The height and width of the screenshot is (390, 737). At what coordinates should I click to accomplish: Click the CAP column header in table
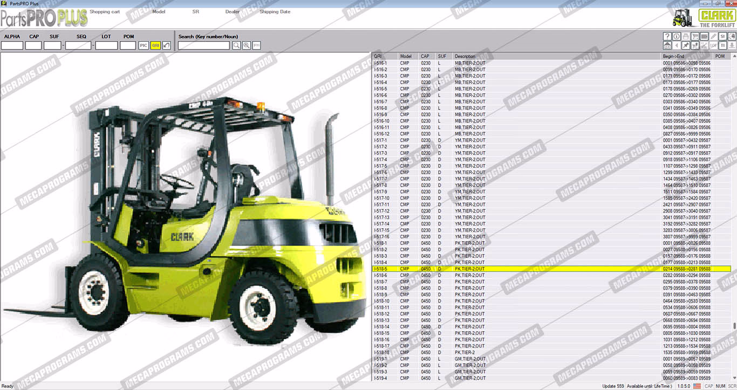428,56
